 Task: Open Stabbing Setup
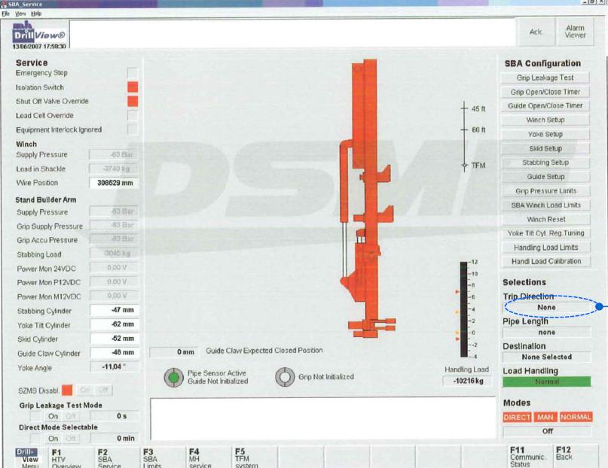coord(545,163)
